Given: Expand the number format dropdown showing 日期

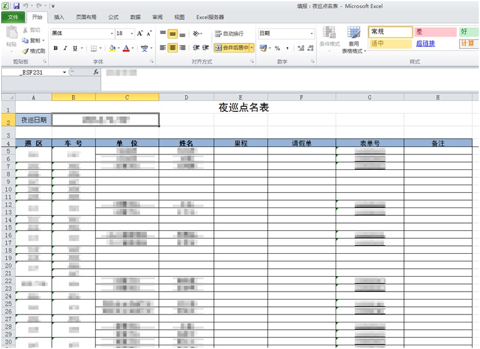Looking at the screenshot, I should tap(312, 33).
